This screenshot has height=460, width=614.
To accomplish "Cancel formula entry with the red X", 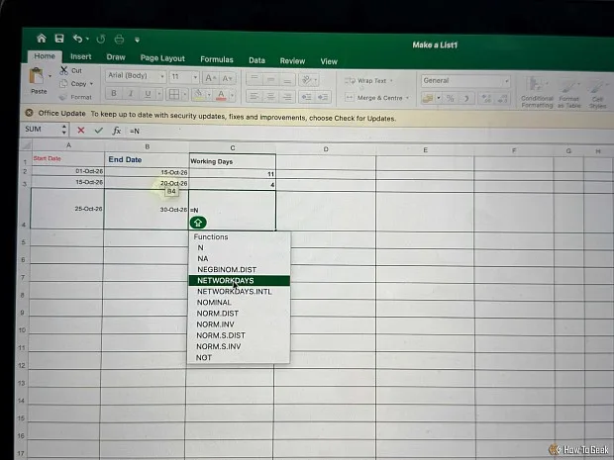I will click(80, 130).
